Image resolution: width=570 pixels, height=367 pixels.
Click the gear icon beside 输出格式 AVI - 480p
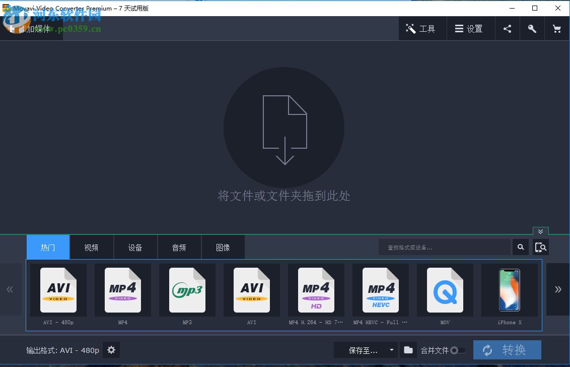pos(111,350)
